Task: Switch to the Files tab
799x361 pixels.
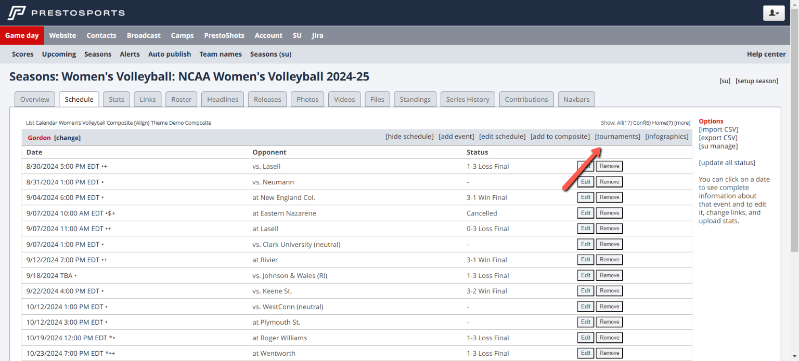Action: click(377, 99)
